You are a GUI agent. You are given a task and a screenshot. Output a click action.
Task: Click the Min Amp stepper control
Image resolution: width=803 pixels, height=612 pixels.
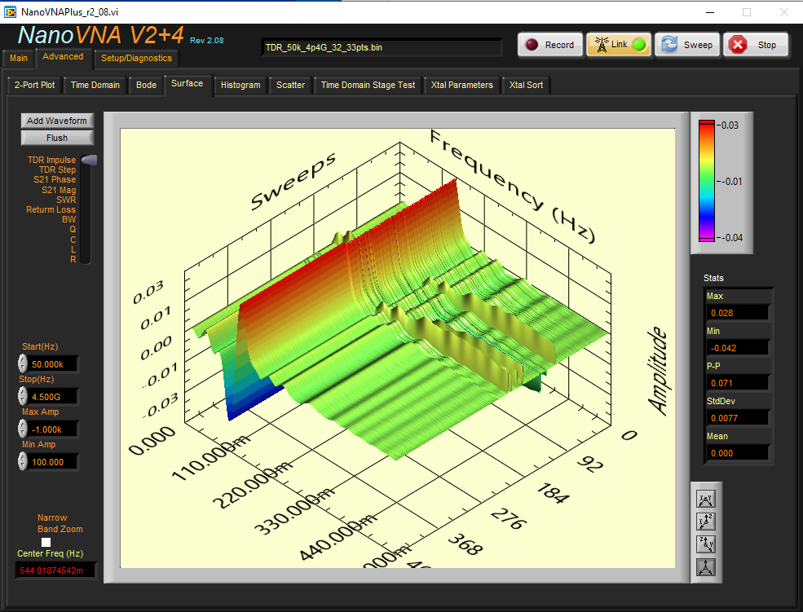pyautogui.click(x=22, y=461)
